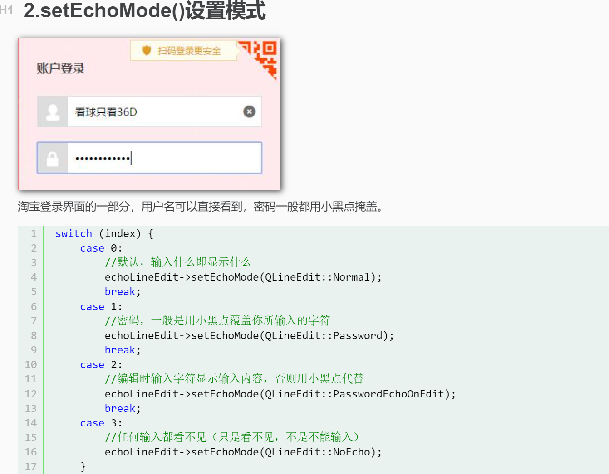This screenshot has height=474, width=609.
Task: Click the username field containing 看球只看36D
Action: 149,111
